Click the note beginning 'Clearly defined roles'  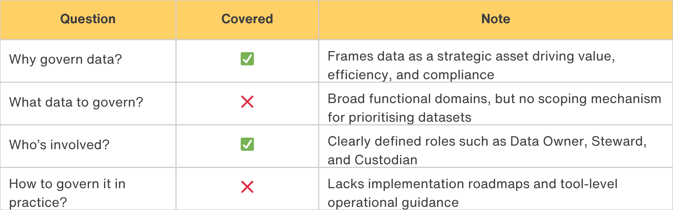pyautogui.click(x=487, y=151)
